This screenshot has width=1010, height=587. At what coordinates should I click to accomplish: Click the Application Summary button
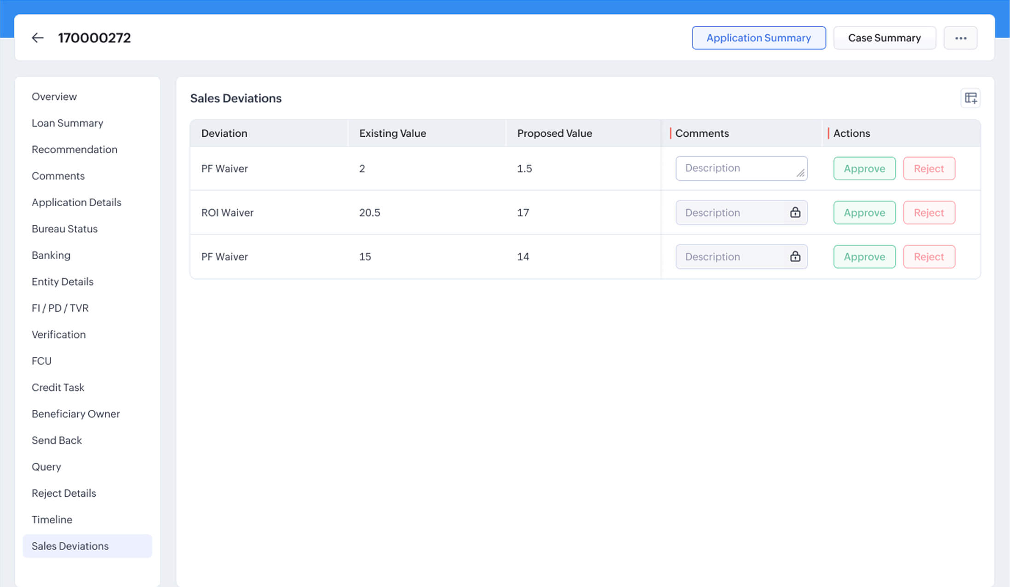759,38
